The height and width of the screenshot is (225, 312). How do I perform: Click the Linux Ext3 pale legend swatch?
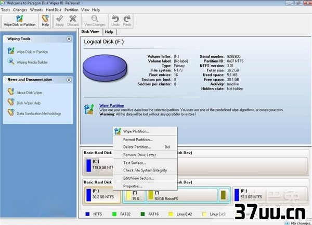pos(204,214)
